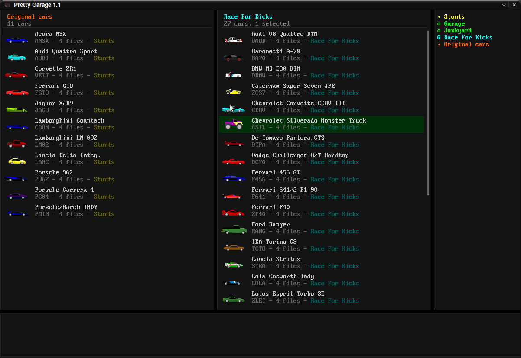Select the "Lola Cosworth Indy" entry
The width and height of the screenshot is (521, 358).
tap(322, 280)
